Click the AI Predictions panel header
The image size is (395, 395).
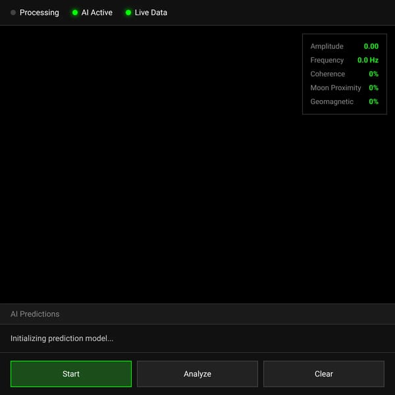click(x=197, y=314)
